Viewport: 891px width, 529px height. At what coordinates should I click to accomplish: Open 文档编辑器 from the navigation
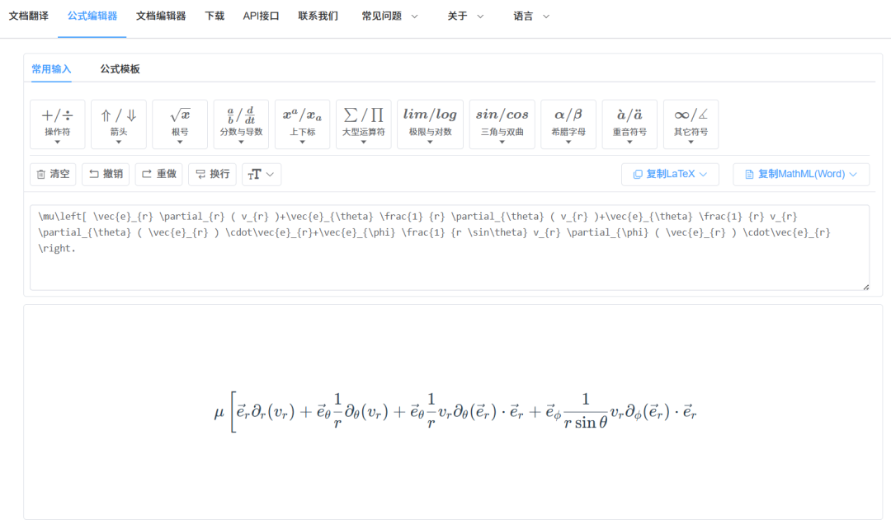161,16
